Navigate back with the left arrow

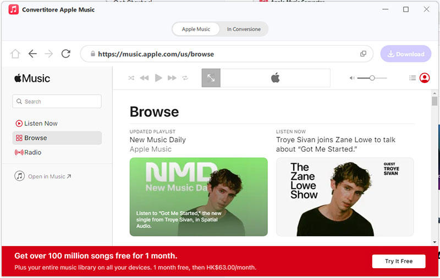click(32, 53)
